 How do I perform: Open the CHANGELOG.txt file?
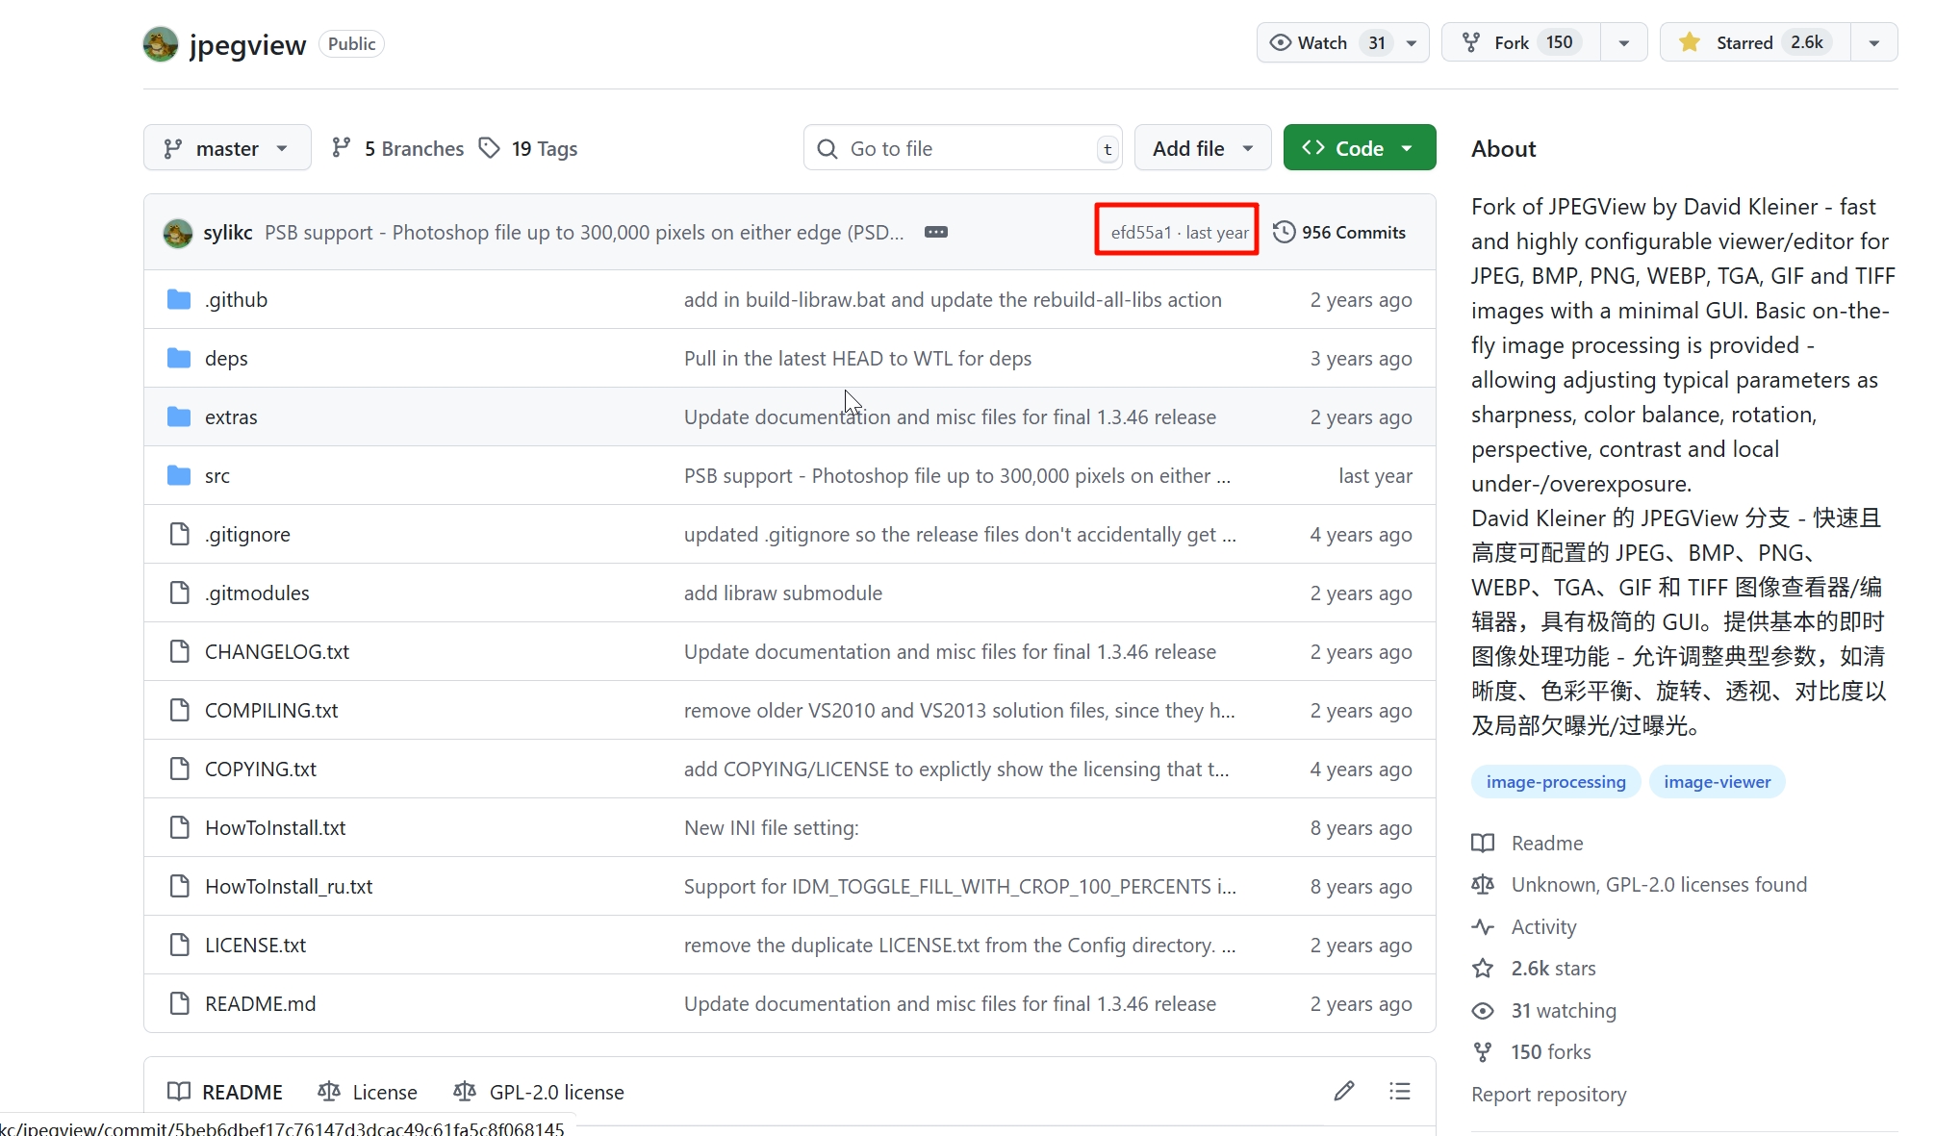click(277, 652)
